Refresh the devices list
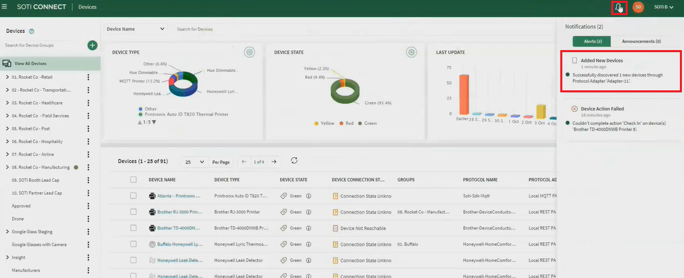The image size is (684, 278). click(294, 161)
